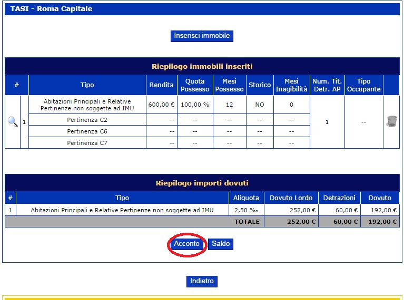Click the Detrazioni column header

pyautogui.click(x=339, y=198)
